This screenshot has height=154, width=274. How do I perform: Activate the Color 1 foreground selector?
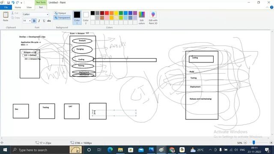[77, 18]
